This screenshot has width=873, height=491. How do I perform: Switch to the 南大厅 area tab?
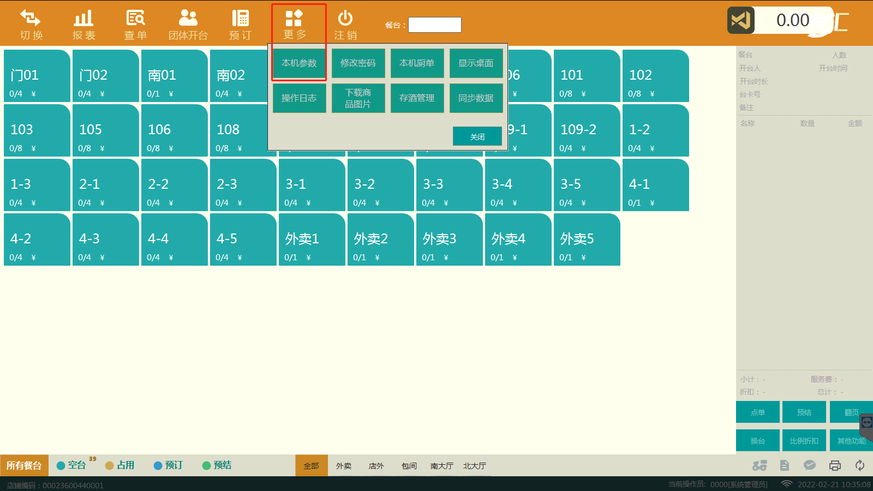click(x=442, y=466)
